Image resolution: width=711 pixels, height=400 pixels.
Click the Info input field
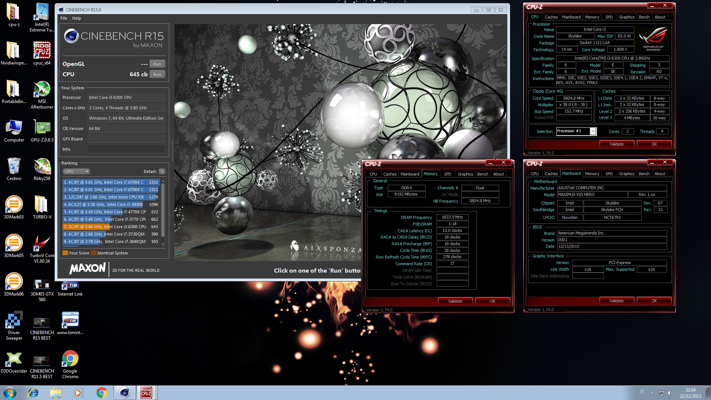pyautogui.click(x=126, y=149)
